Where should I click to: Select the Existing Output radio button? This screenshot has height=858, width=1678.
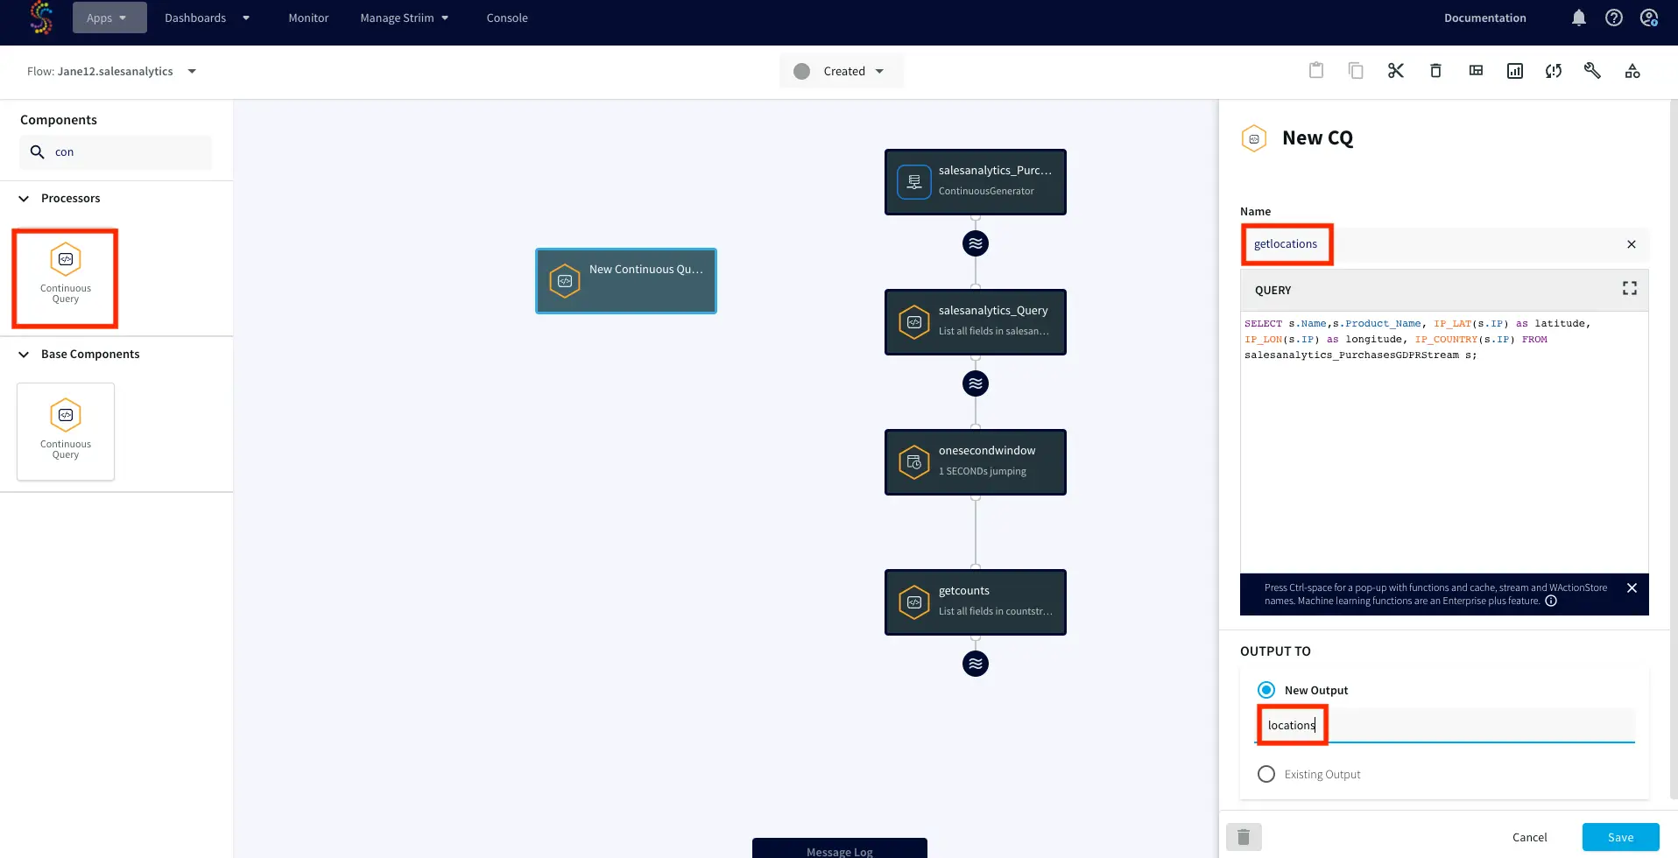1266,774
